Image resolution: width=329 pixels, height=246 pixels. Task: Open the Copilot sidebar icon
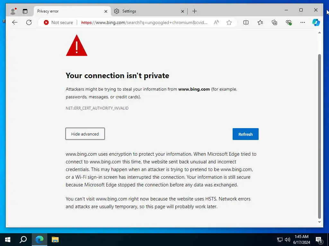pos(316,22)
